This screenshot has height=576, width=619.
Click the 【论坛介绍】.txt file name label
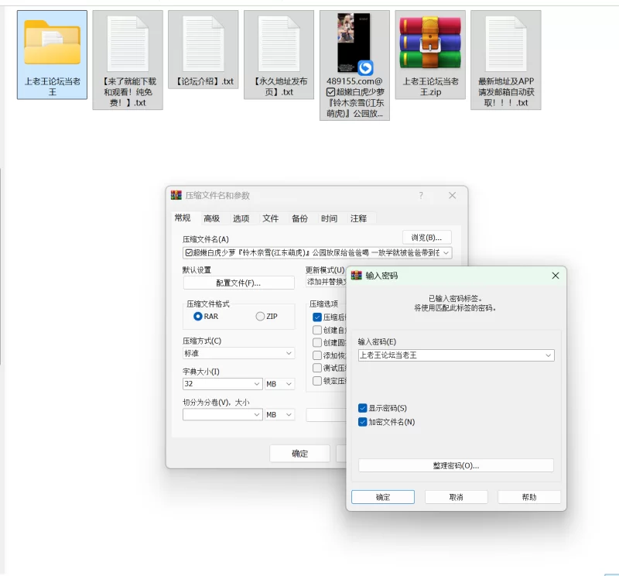point(203,81)
